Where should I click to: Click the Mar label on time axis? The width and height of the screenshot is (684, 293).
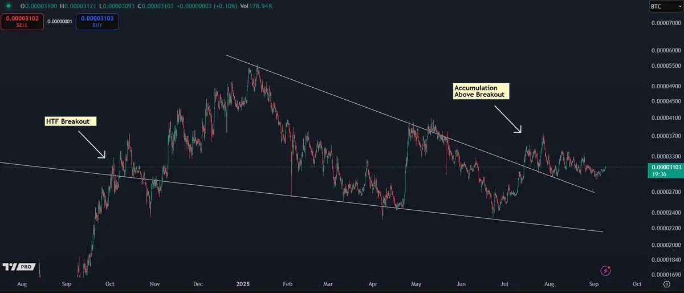(x=328, y=283)
